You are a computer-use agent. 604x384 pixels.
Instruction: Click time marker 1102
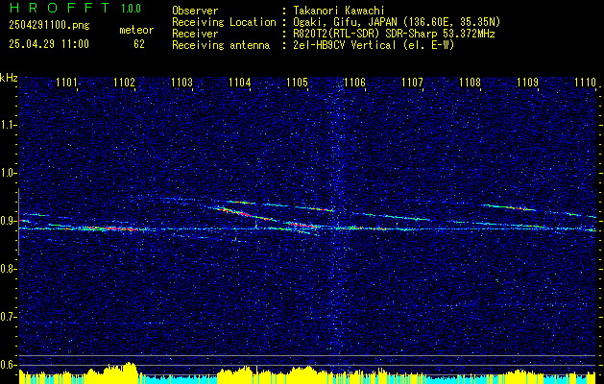coord(125,82)
